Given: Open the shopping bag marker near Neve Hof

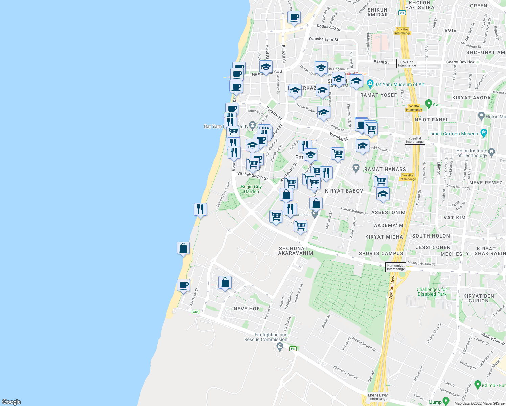Looking at the screenshot, I should (225, 283).
